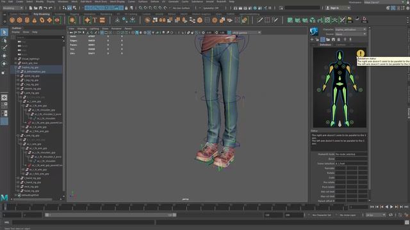Select spine_rig_grp in the Outliner
The width and height of the screenshot is (410, 230).
(31, 76)
